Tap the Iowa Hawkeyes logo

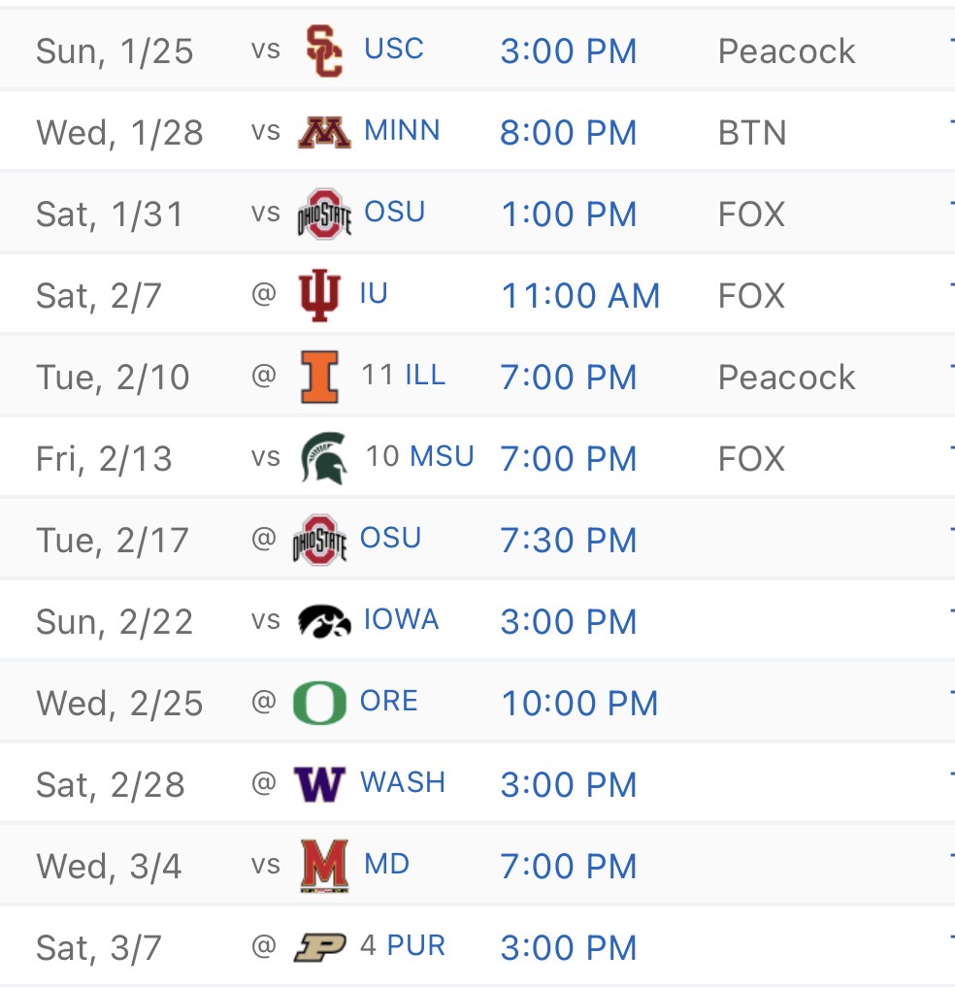pos(324,621)
